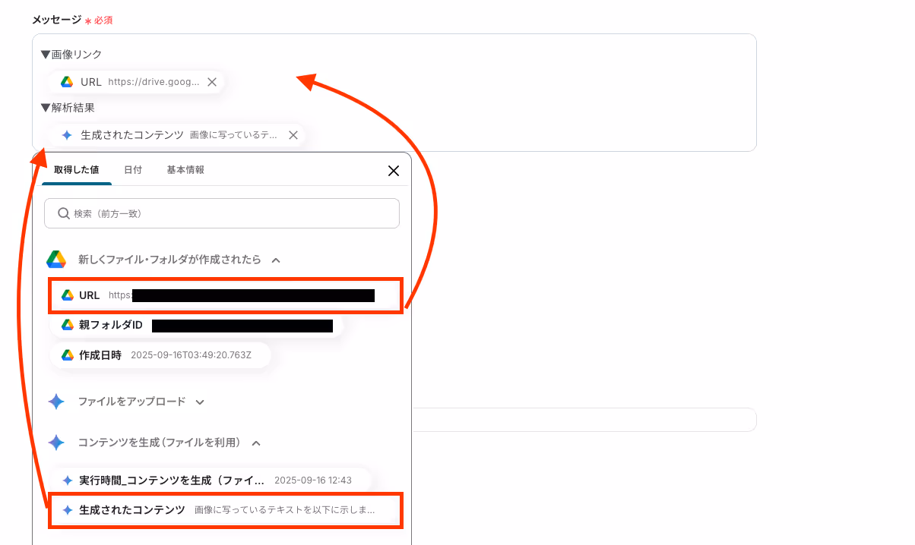The width and height of the screenshot is (915, 545).
Task: Select the 作成日時 value
Action: (160, 354)
